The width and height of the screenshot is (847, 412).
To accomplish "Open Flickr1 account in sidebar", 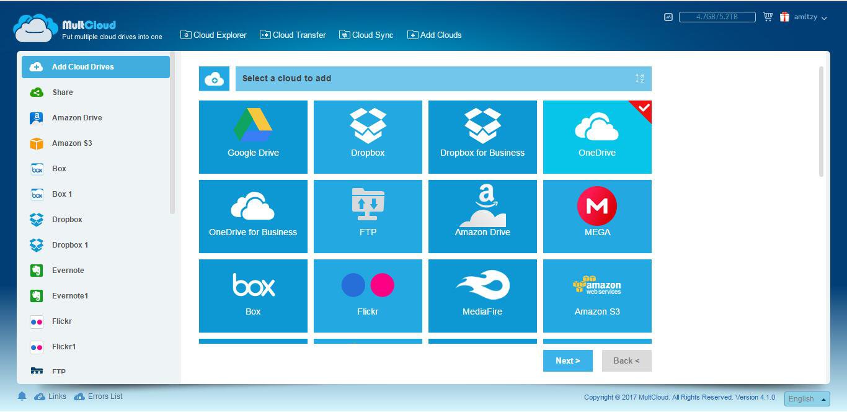I will (x=95, y=347).
